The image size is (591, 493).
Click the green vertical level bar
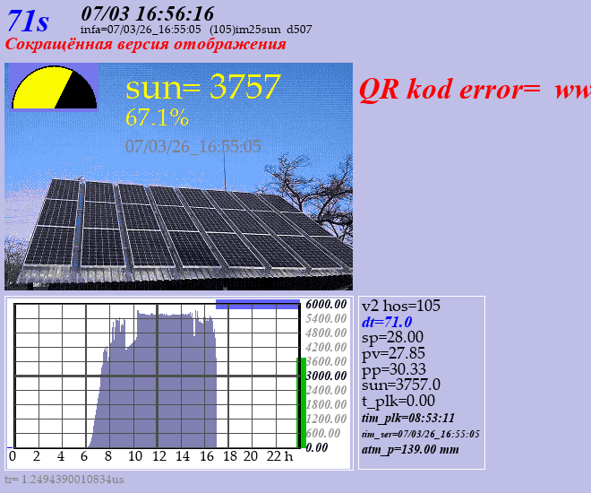[302, 402]
